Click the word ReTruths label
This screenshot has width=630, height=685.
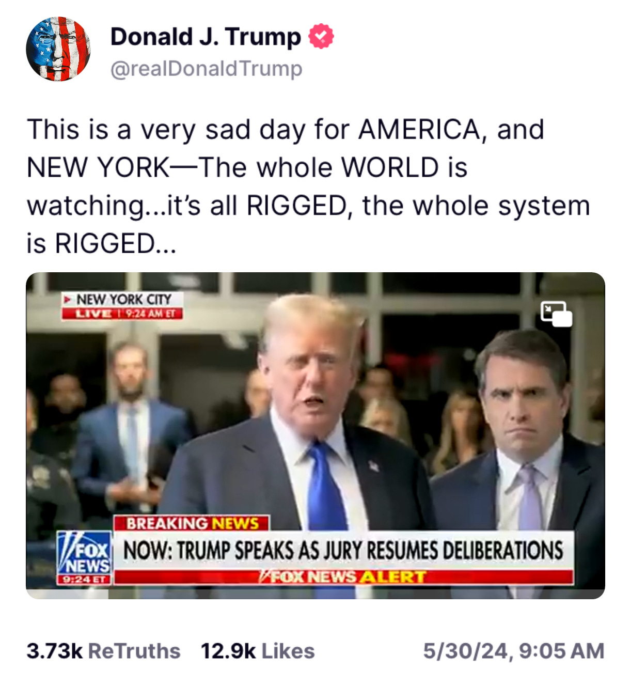pyautogui.click(x=134, y=651)
